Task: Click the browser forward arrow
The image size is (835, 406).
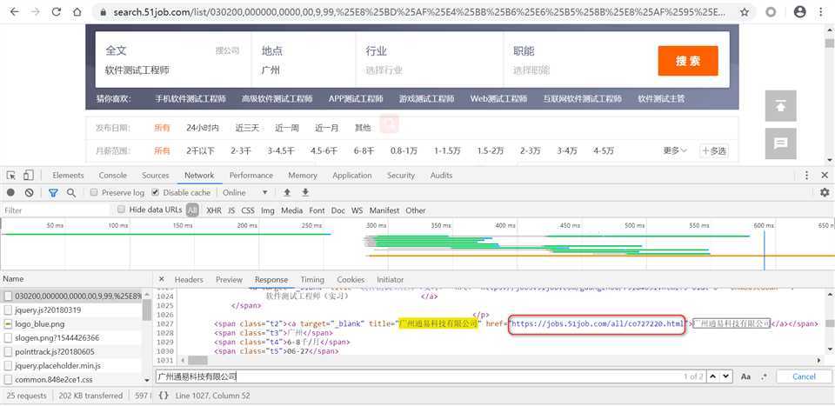Action: [x=35, y=11]
